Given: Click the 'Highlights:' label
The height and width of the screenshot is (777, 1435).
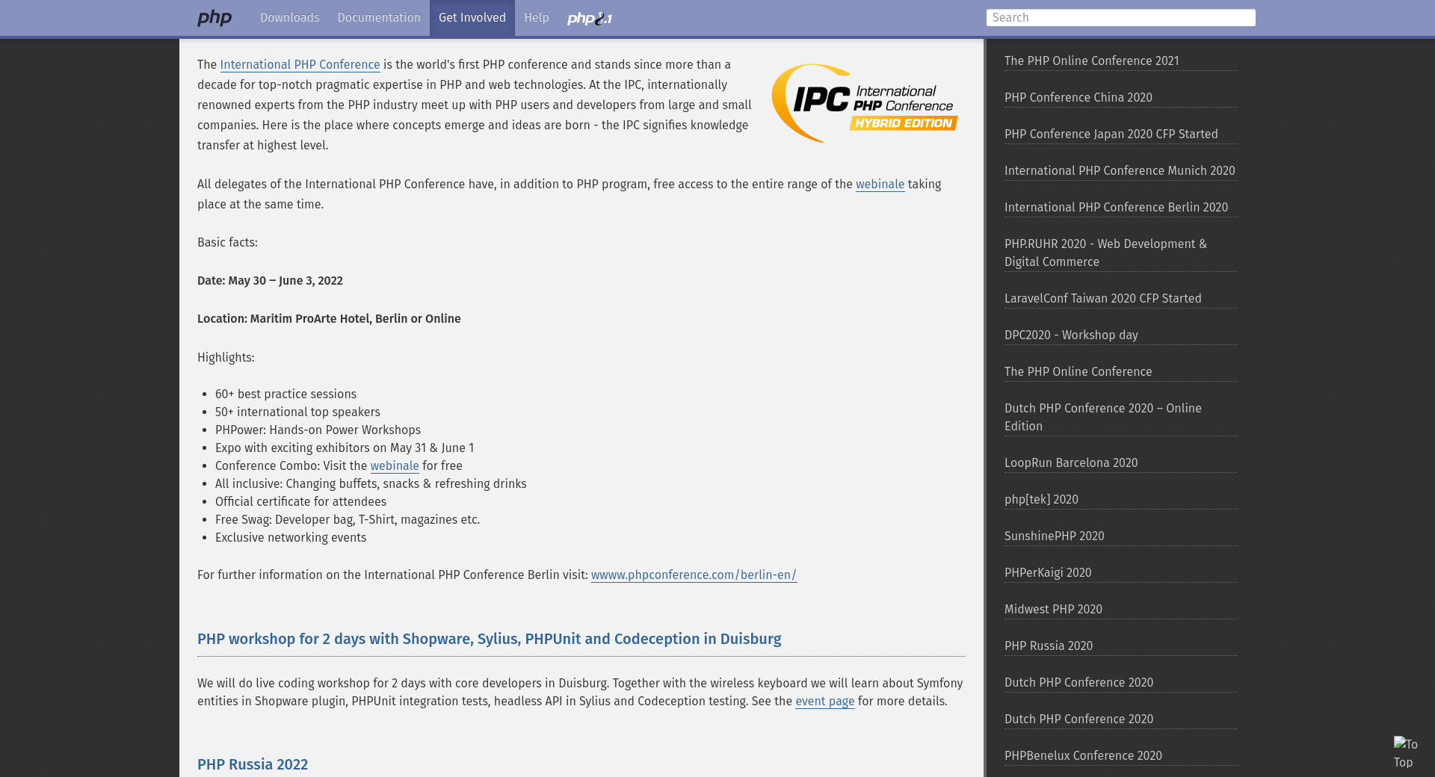Looking at the screenshot, I should click(x=226, y=358).
